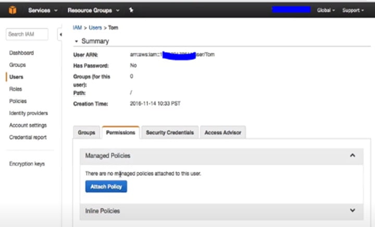
Task: Follow the Users breadcrumb link
Action: (95, 28)
